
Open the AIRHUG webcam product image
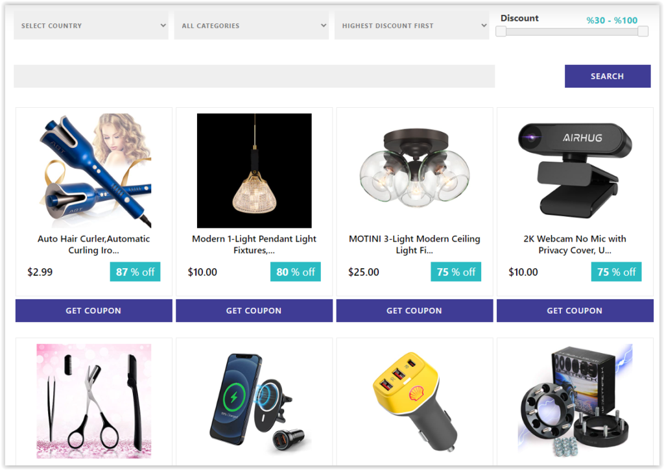pyautogui.click(x=575, y=170)
